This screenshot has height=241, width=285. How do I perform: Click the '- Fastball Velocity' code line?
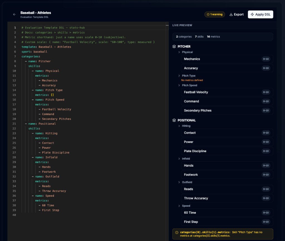coord(55,109)
